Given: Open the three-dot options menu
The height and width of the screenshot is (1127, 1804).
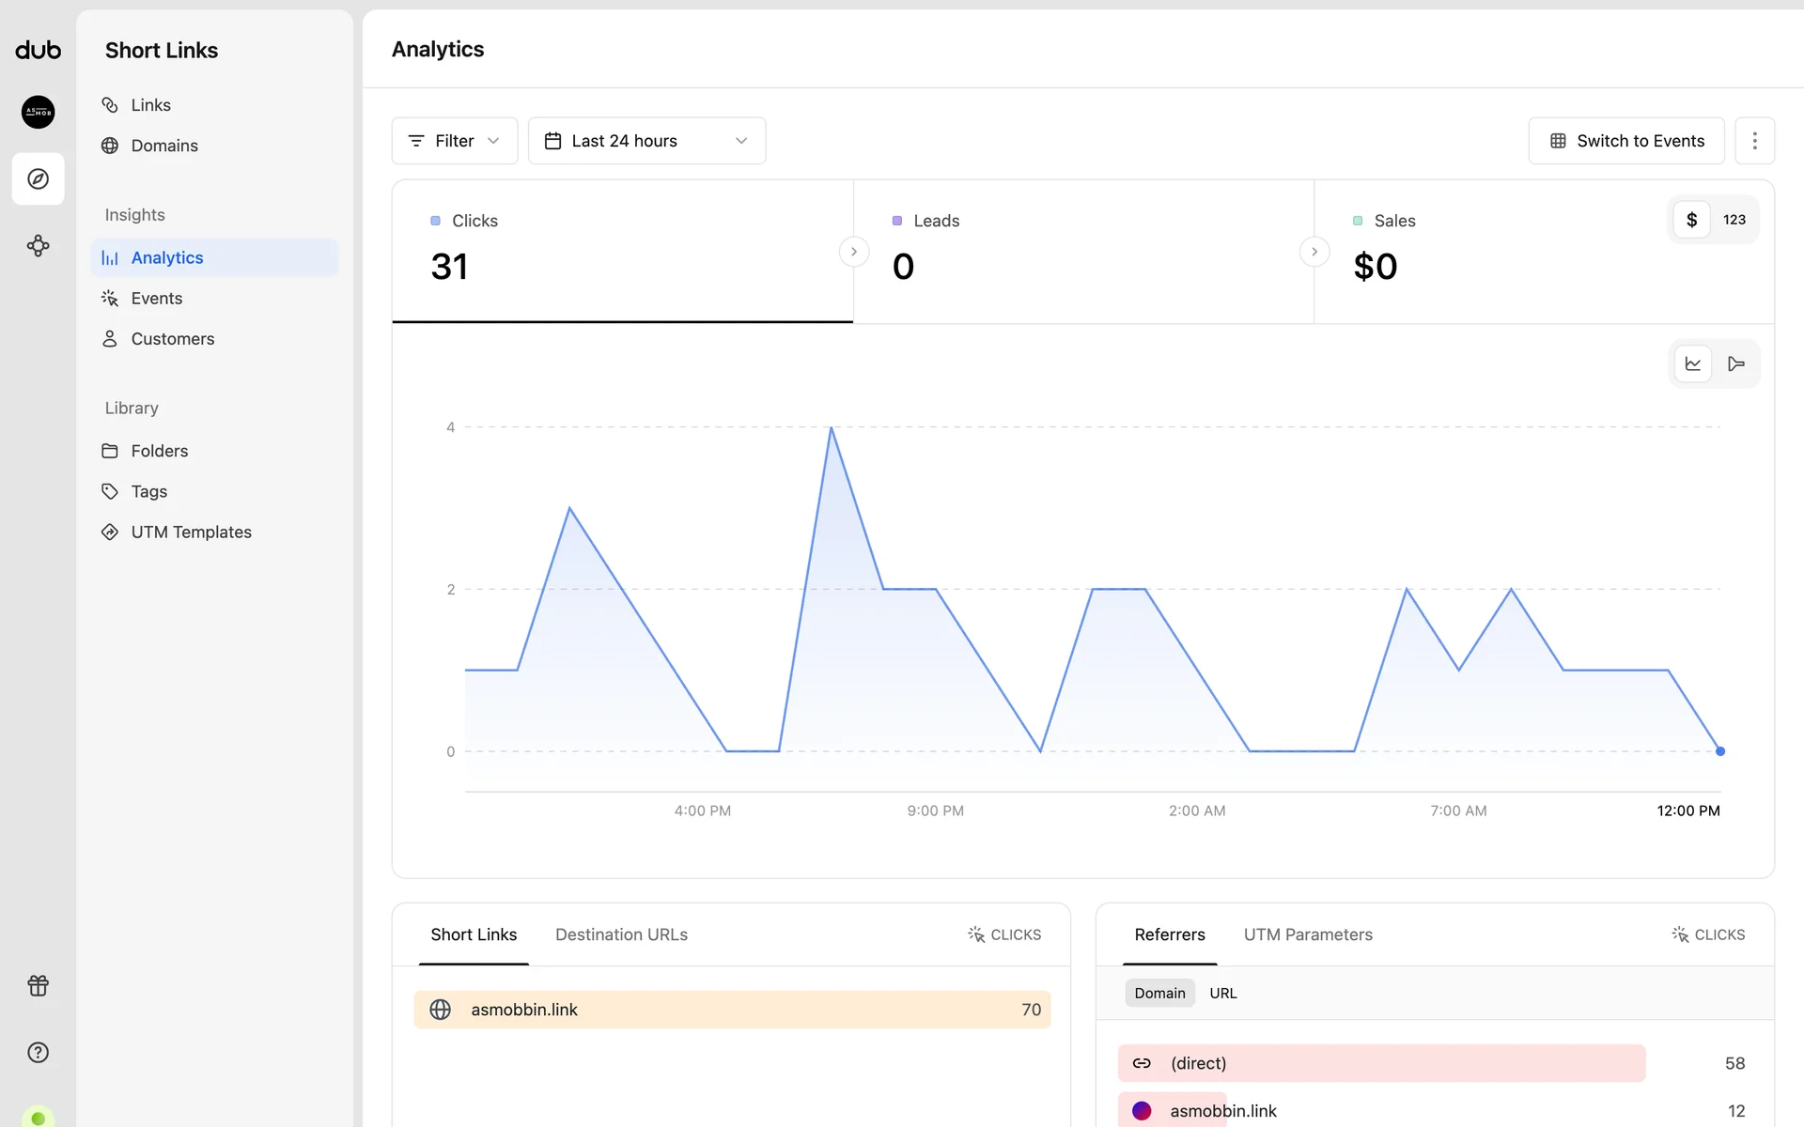Looking at the screenshot, I should click(x=1754, y=141).
